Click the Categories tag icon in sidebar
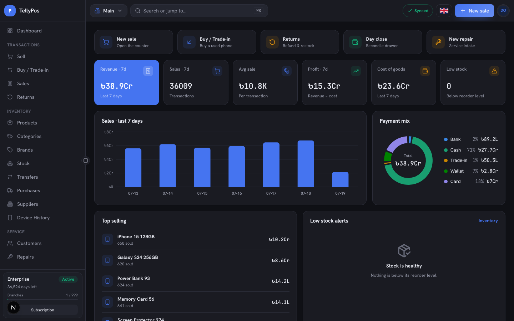 tap(10, 136)
